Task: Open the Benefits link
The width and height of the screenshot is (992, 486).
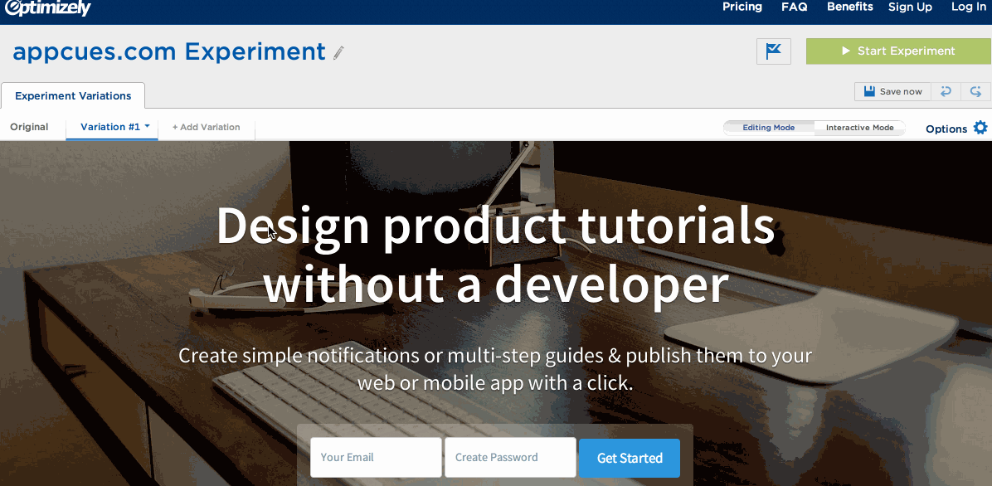Action: (x=849, y=7)
